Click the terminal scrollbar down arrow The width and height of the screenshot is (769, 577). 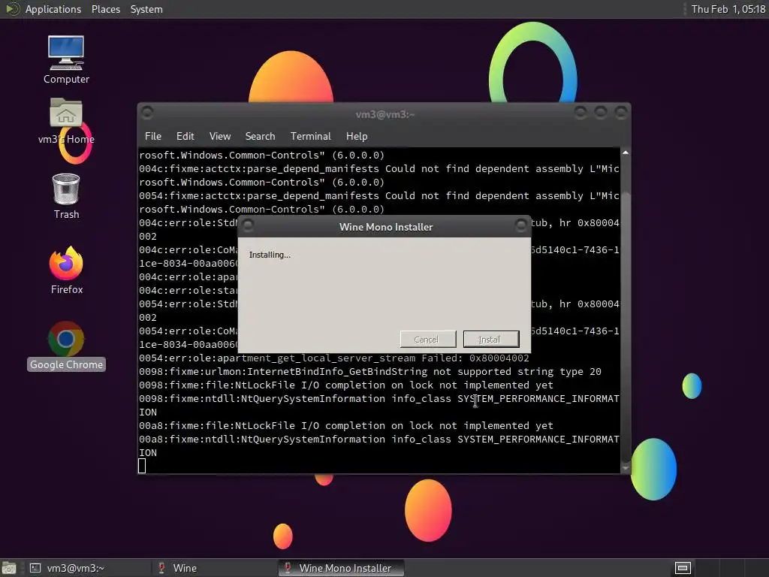(626, 469)
